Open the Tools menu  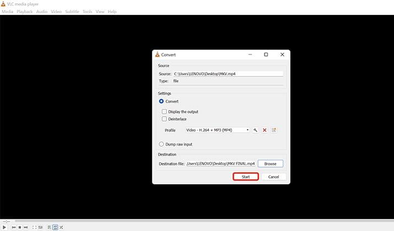(x=88, y=12)
